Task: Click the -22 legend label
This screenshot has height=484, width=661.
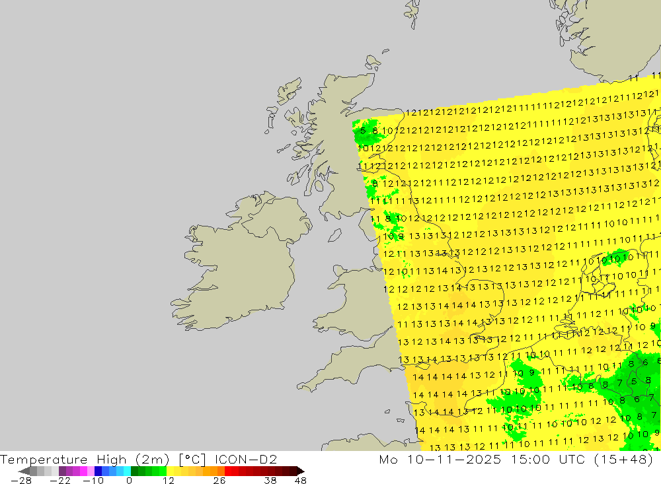Action: [60, 481]
